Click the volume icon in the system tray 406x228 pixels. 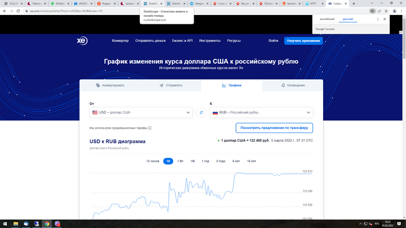(x=371, y=224)
